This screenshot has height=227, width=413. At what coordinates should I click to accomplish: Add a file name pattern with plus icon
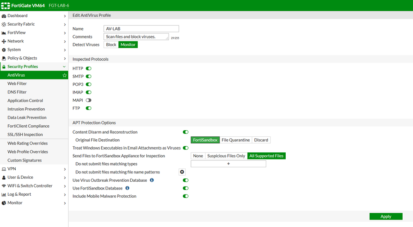pyautogui.click(x=182, y=172)
